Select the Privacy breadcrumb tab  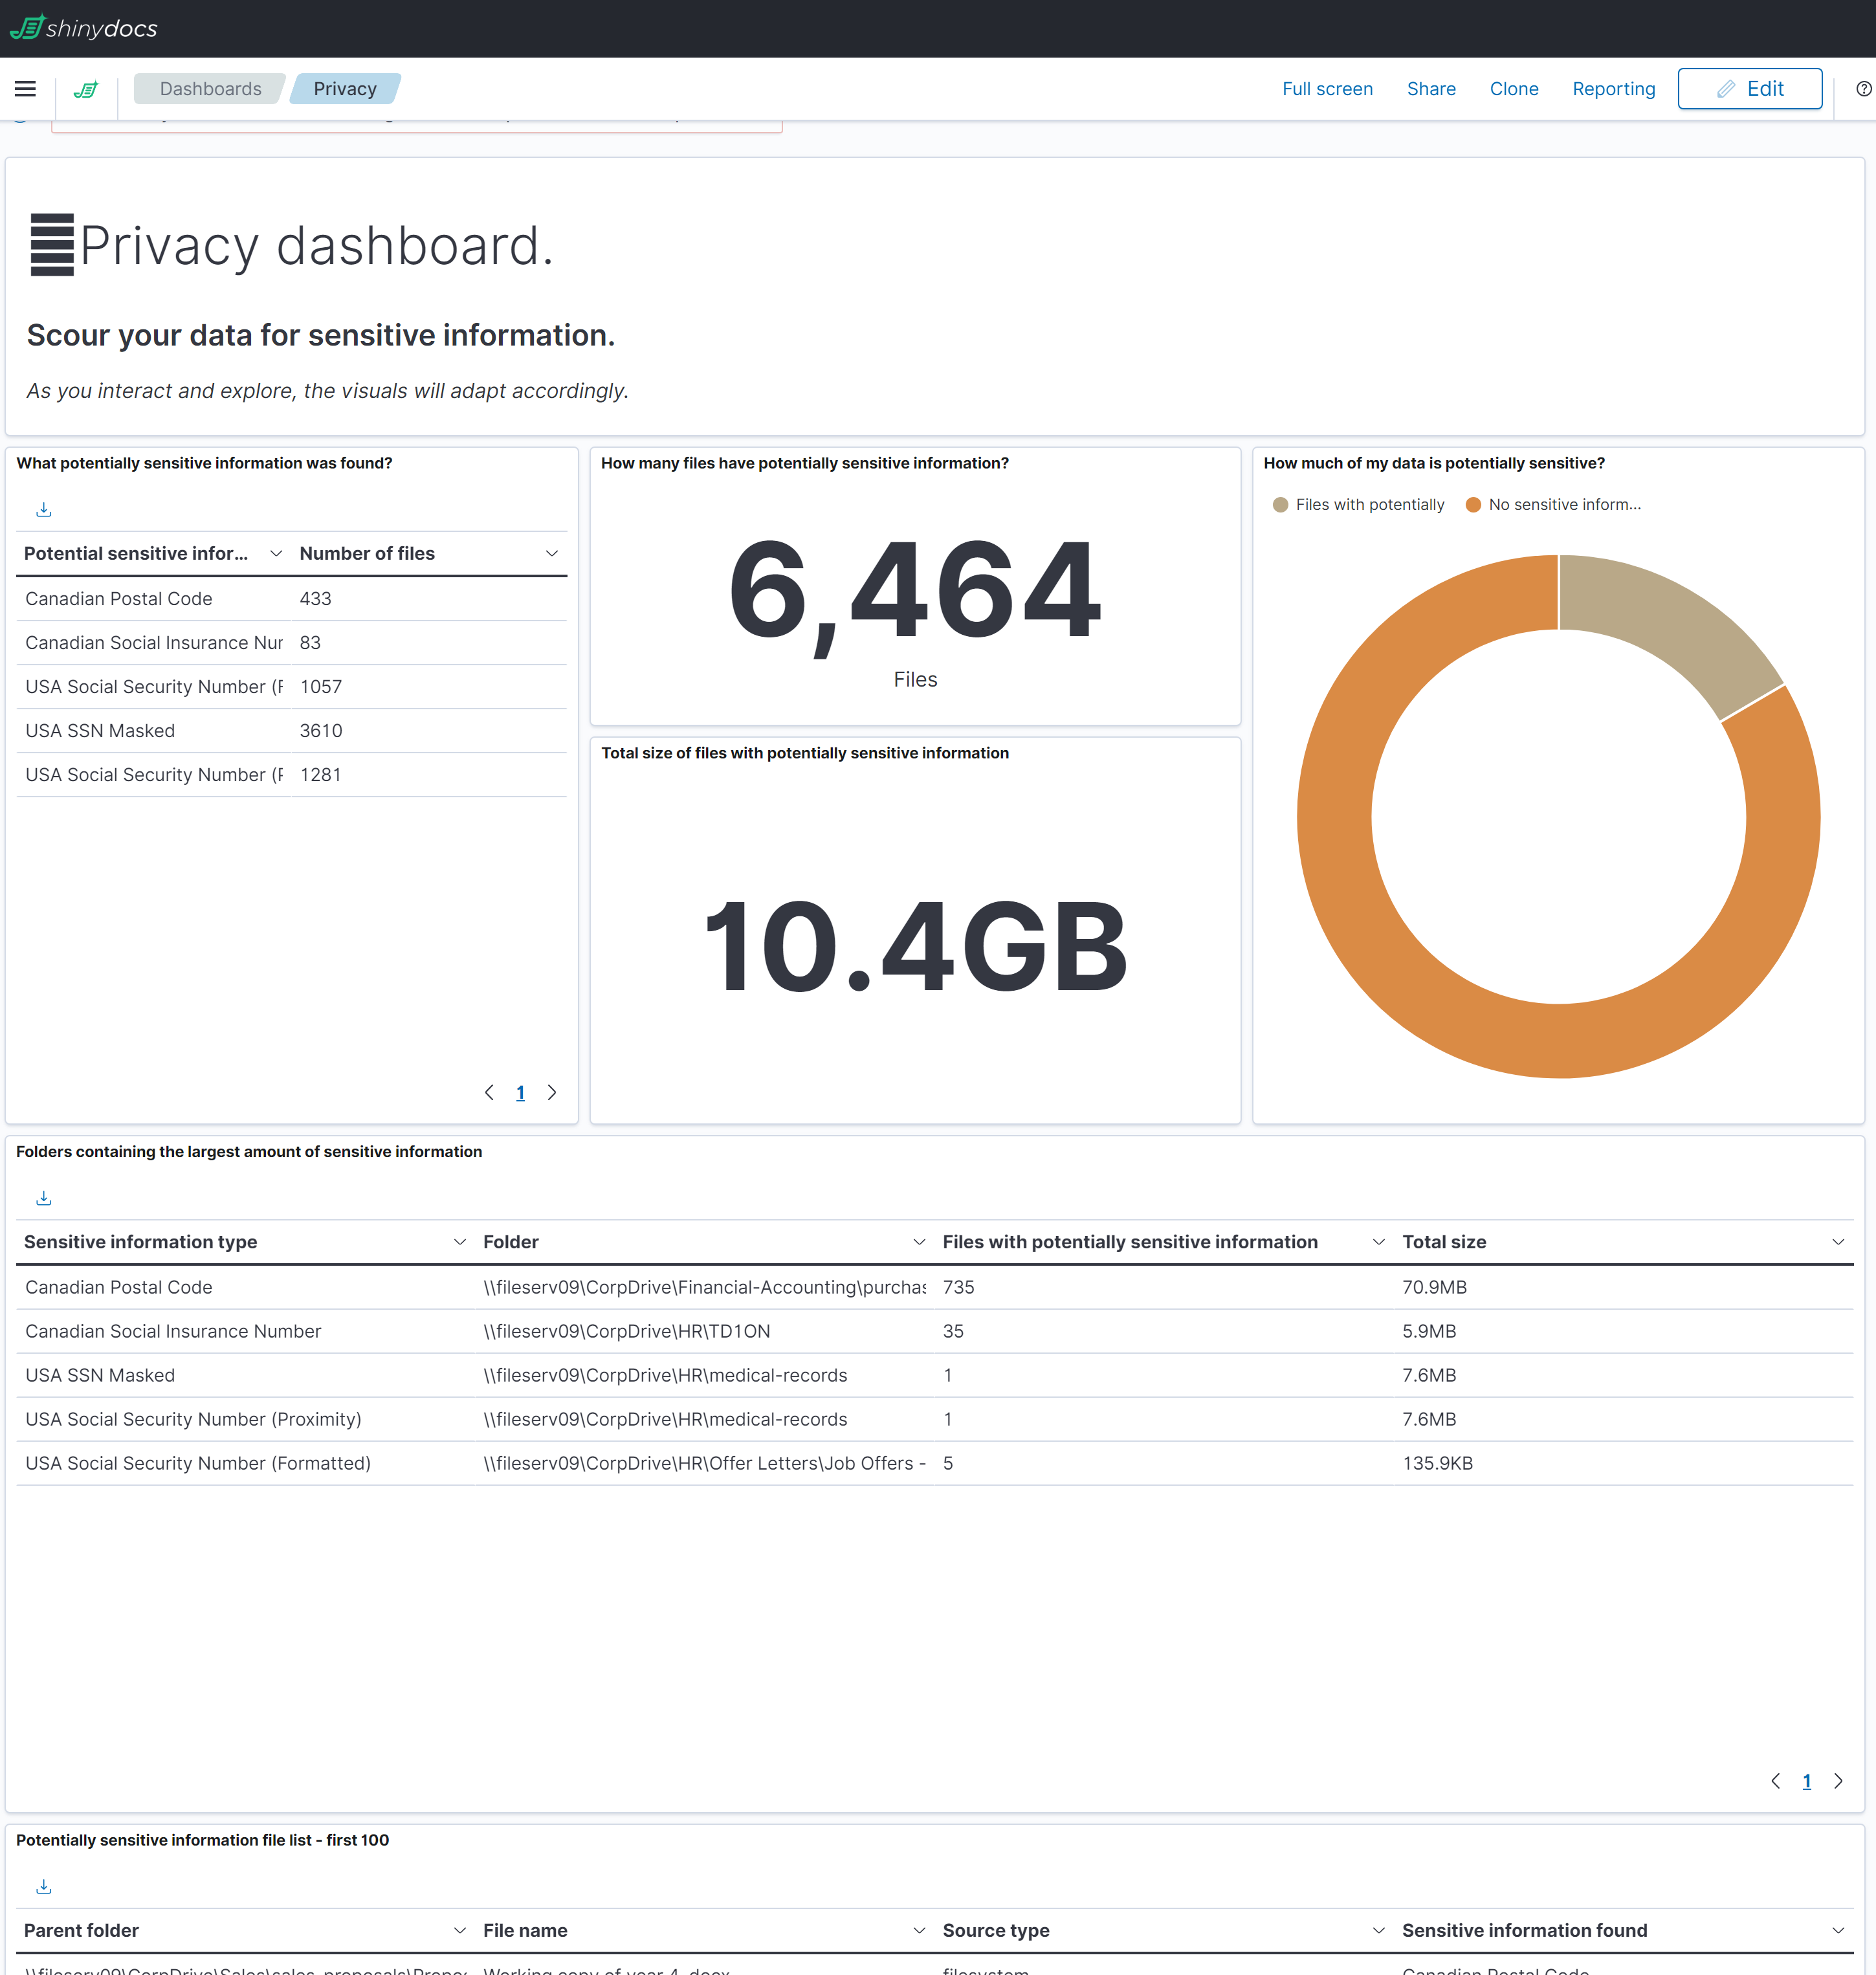(x=345, y=88)
